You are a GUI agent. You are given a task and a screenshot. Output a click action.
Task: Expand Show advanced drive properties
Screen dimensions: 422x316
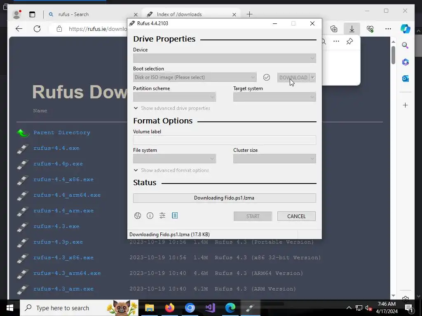[x=172, y=108]
